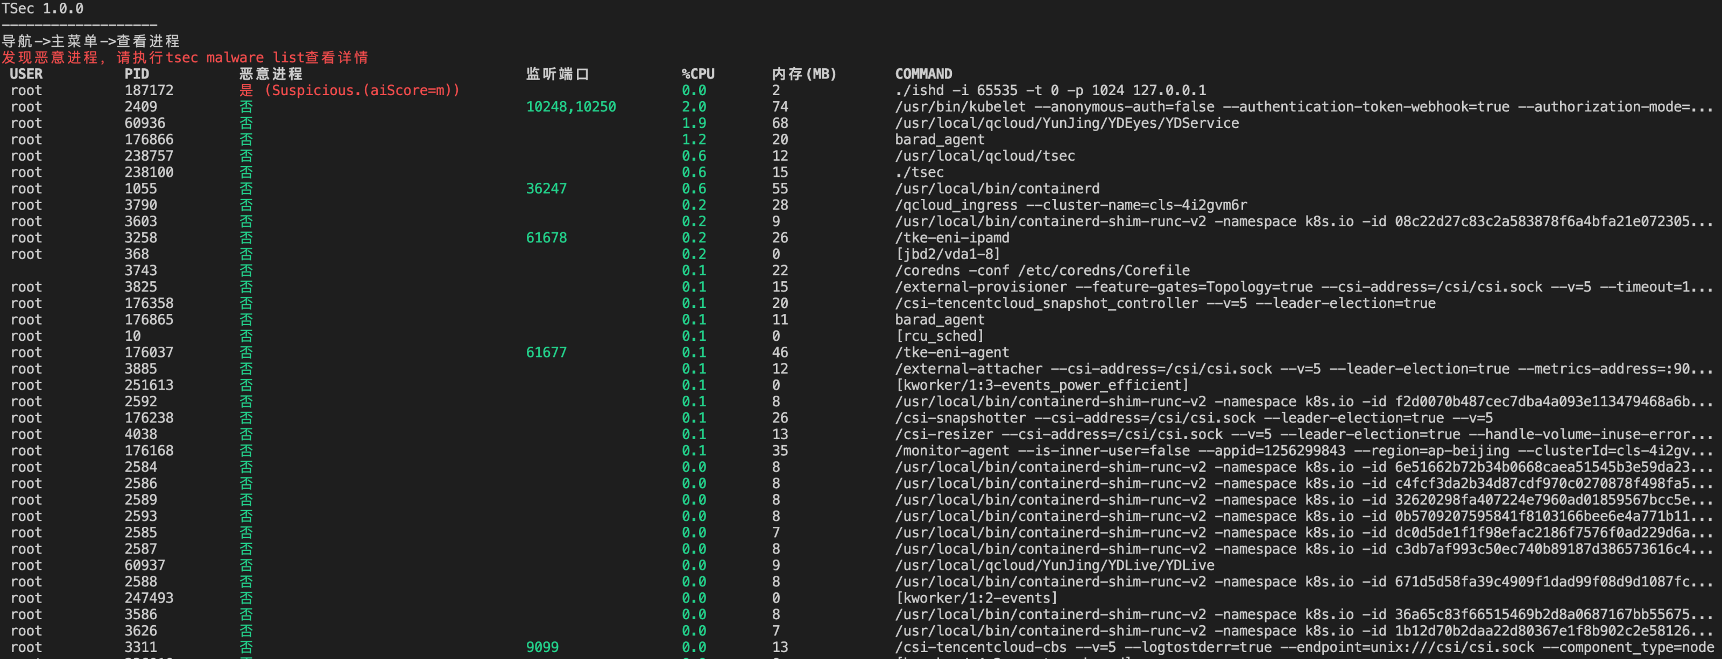
Task: Click the red tsec malware list warning
Action: [185, 58]
